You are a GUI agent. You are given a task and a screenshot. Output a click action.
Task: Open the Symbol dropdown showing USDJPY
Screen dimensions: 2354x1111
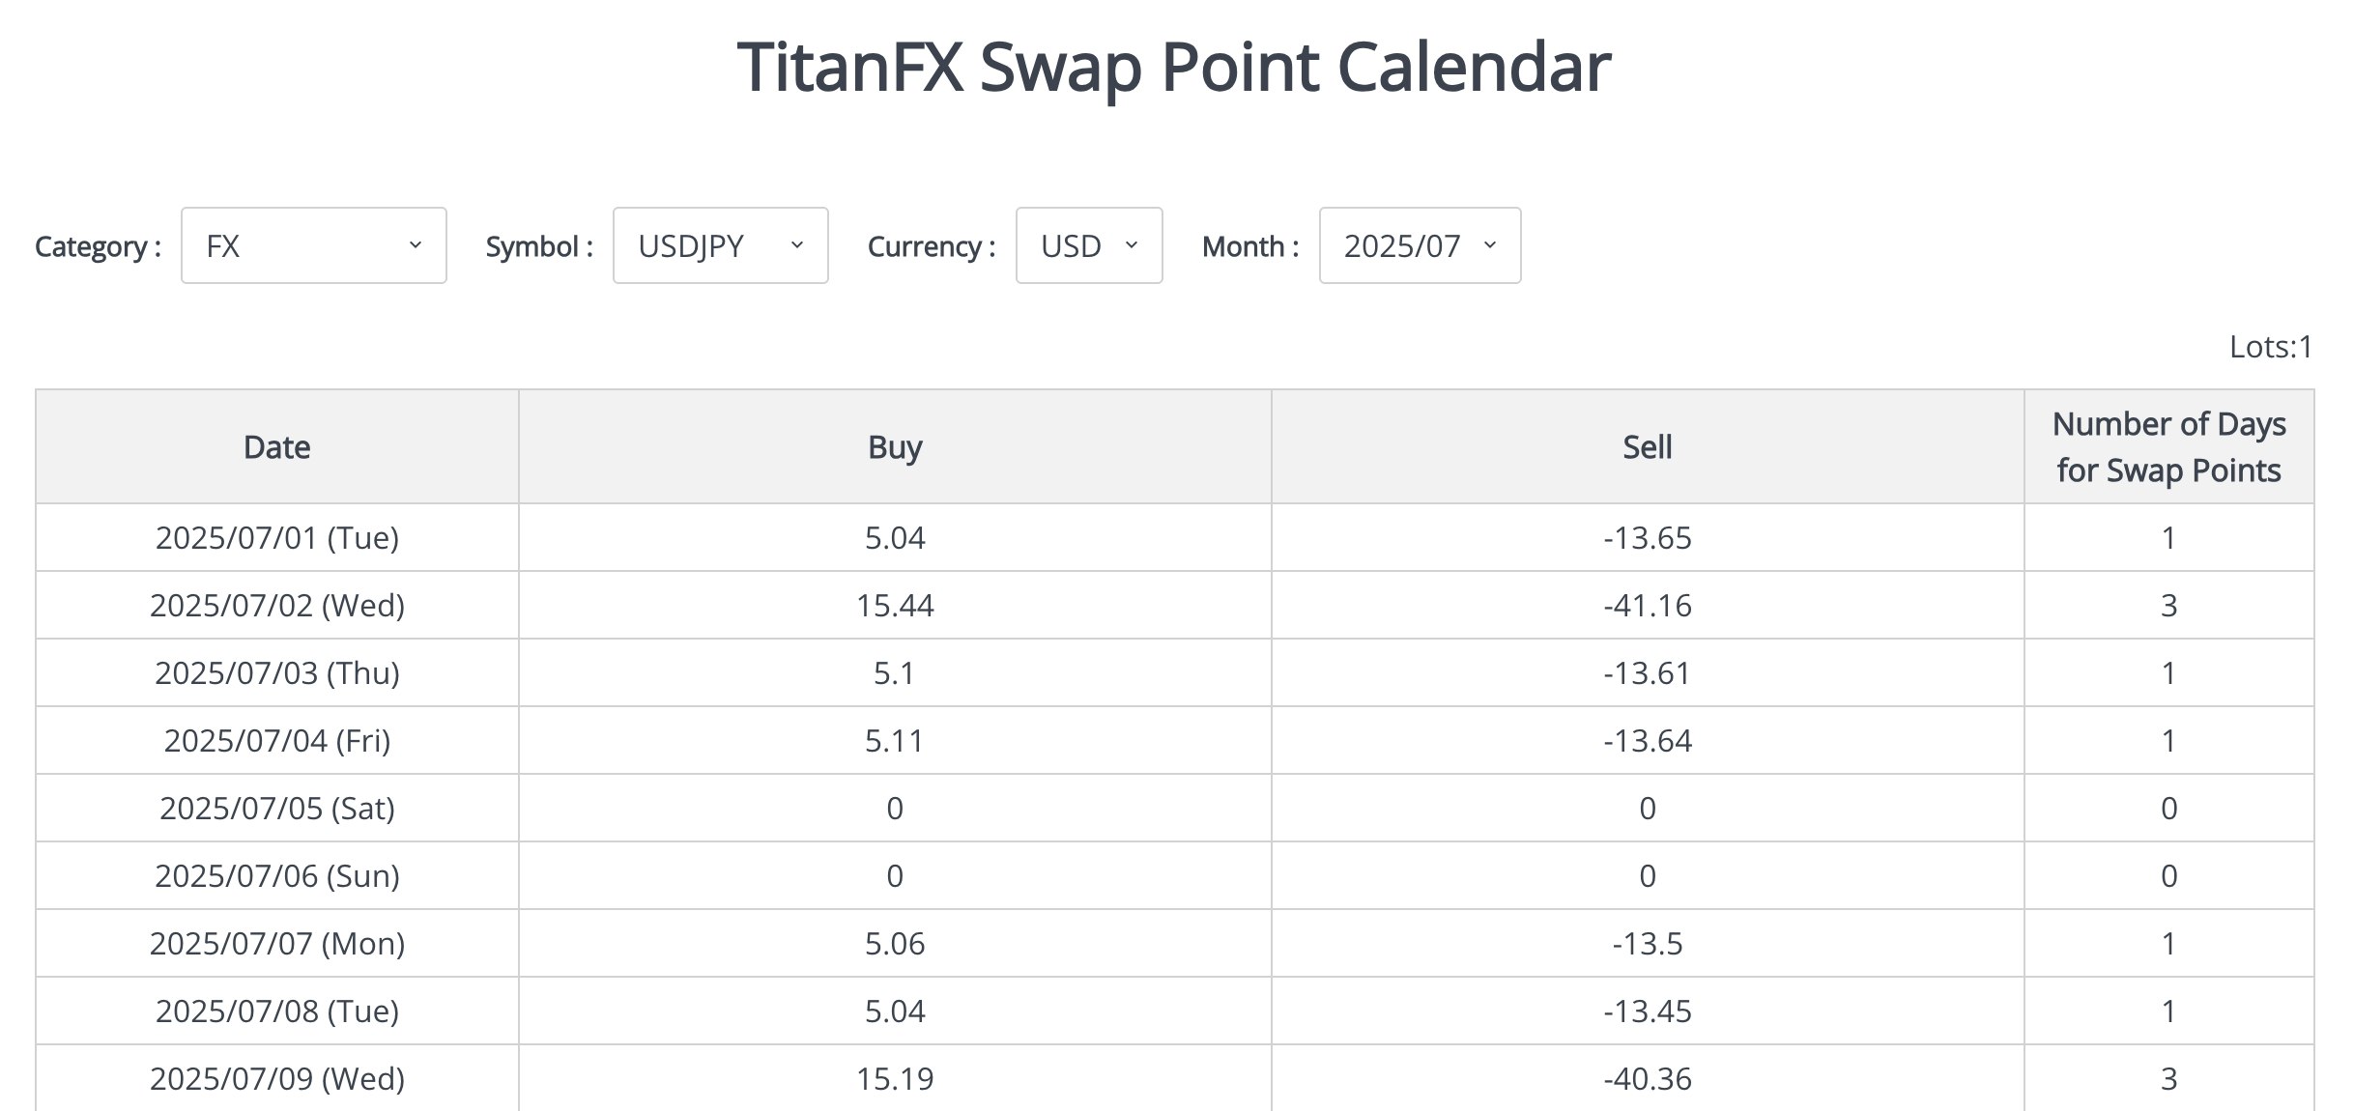(x=719, y=245)
